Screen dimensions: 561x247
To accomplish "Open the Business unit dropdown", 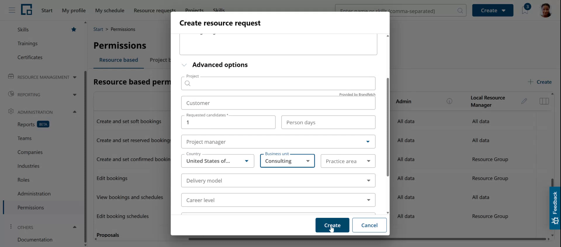I will tap(287, 161).
